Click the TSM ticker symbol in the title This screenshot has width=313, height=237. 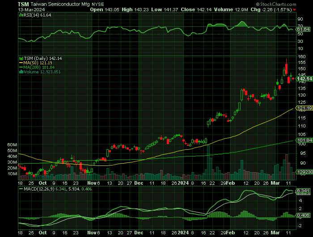(23, 4)
